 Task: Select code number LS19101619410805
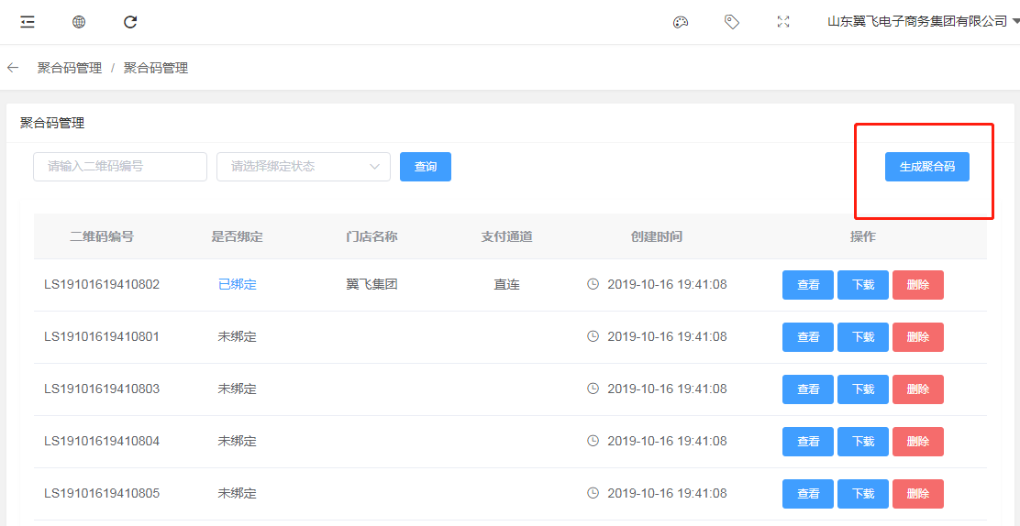[x=102, y=494]
